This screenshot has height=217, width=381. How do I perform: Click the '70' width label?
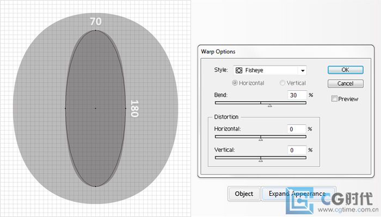pos(96,22)
